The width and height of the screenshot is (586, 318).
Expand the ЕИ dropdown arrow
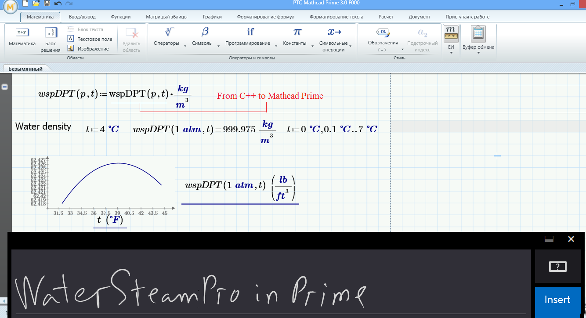[451, 53]
